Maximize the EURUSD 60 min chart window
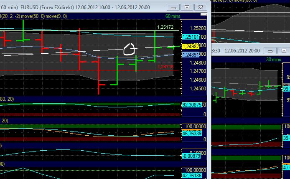The width and height of the screenshot is (290, 179). point(187,7)
